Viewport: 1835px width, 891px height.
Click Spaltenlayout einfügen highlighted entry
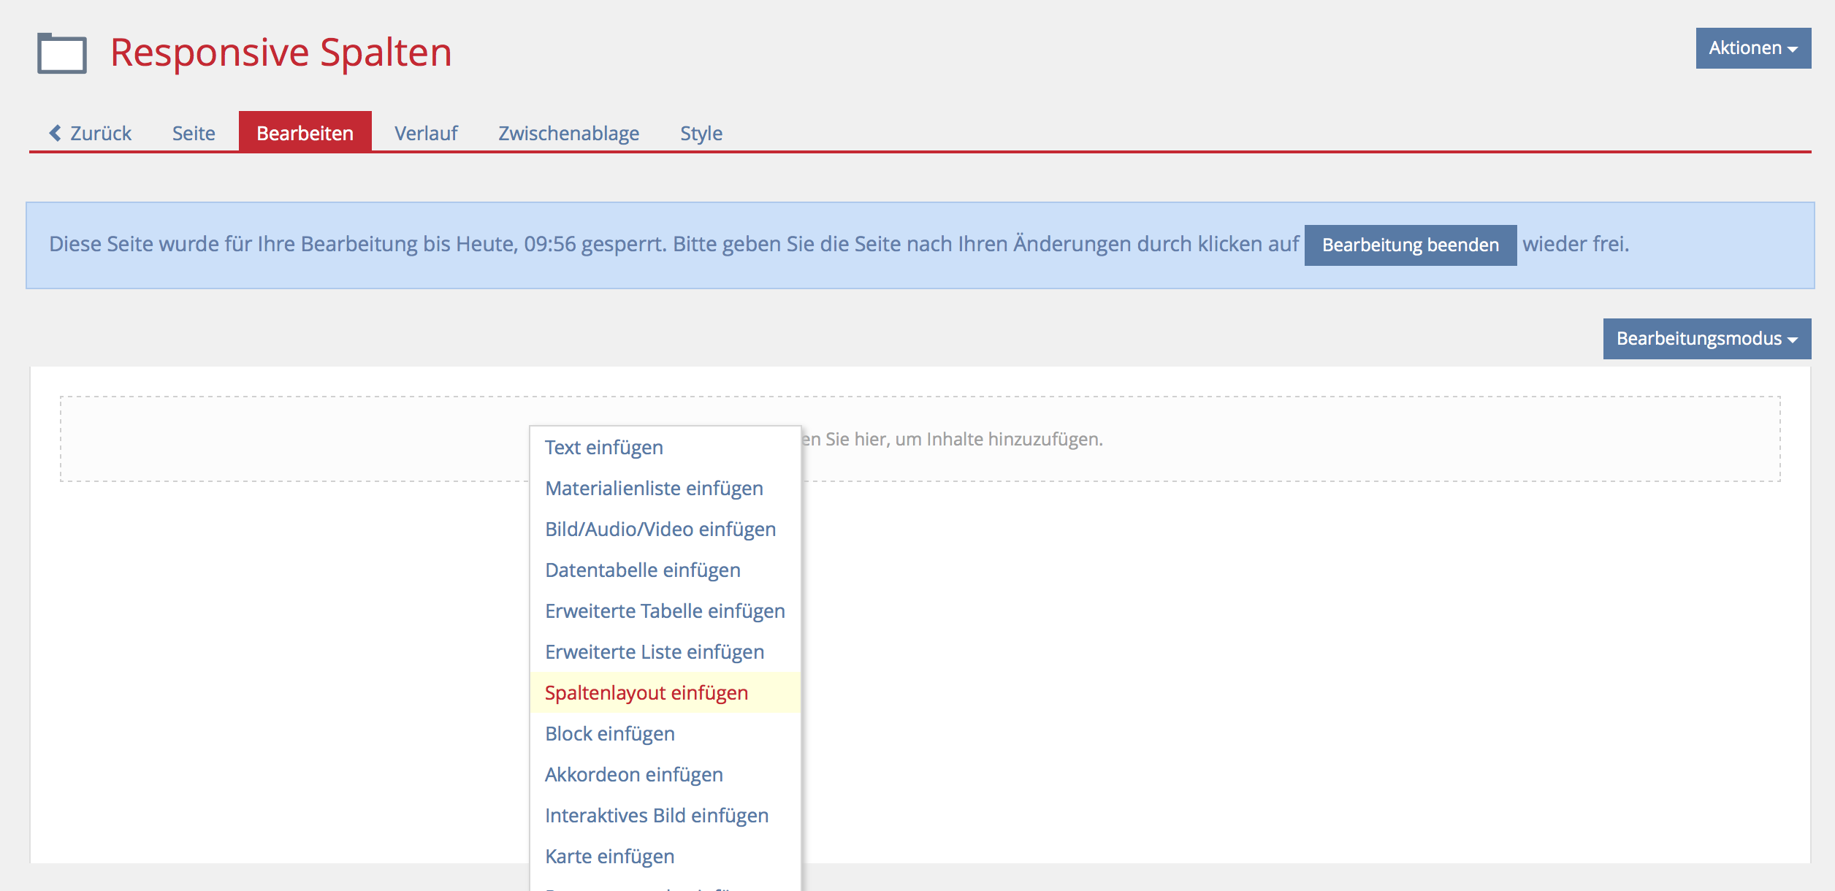pyautogui.click(x=646, y=692)
